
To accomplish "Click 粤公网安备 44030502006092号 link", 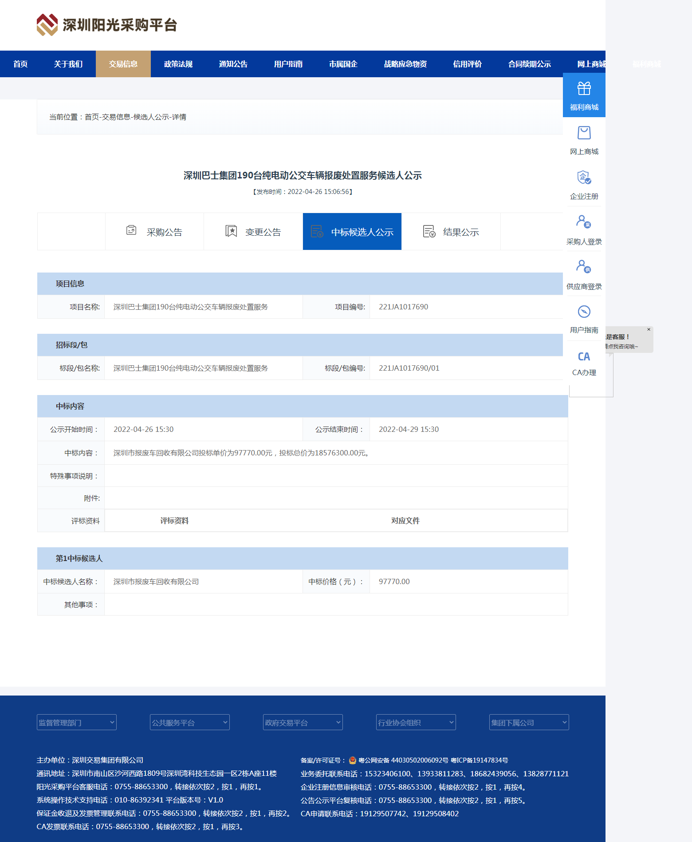I will click(403, 760).
